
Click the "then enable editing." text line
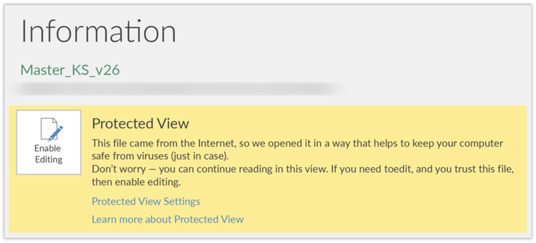coord(136,182)
